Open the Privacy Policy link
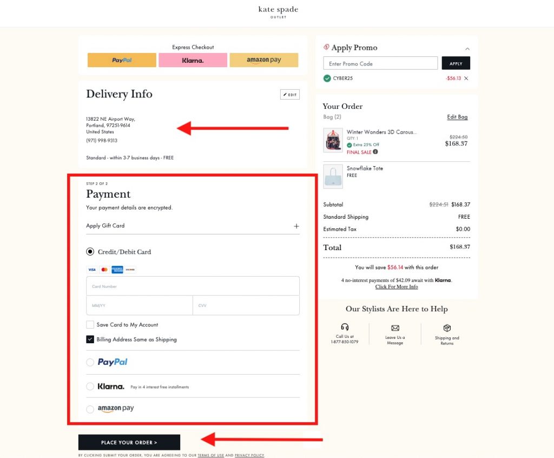 [x=249, y=455]
